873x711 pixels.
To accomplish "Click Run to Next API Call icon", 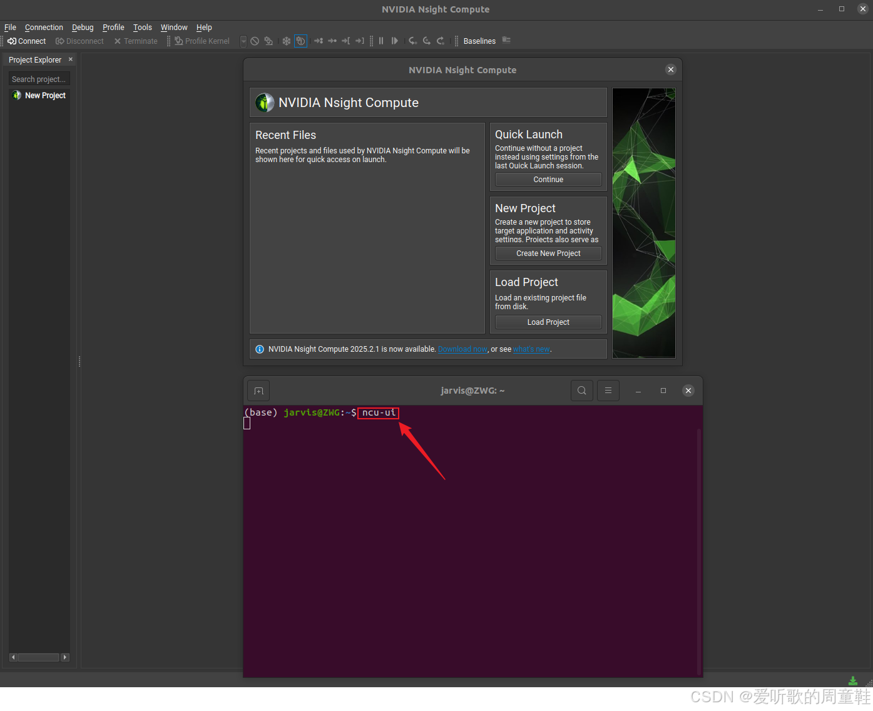I will point(332,41).
